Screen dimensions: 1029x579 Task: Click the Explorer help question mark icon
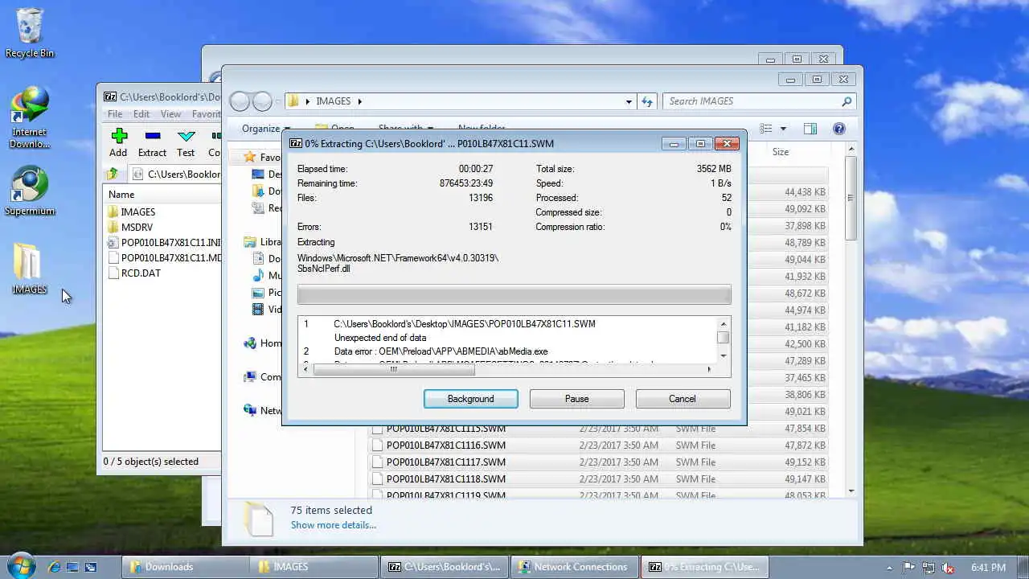(x=839, y=129)
